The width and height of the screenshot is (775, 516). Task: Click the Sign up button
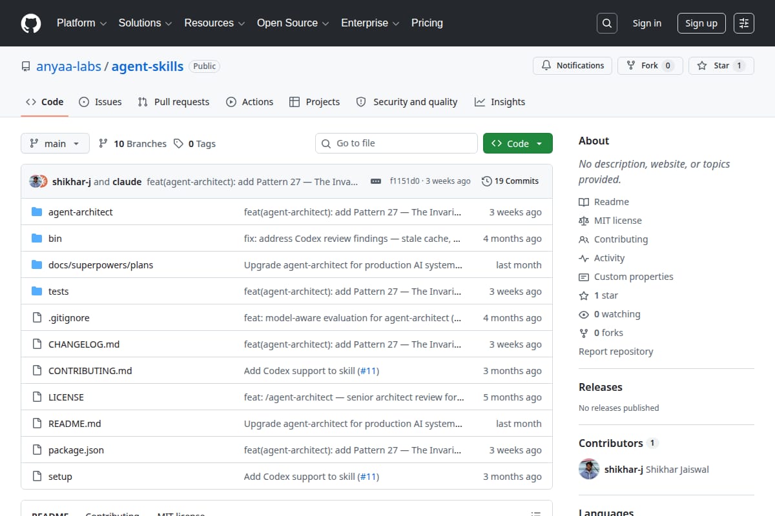point(701,23)
